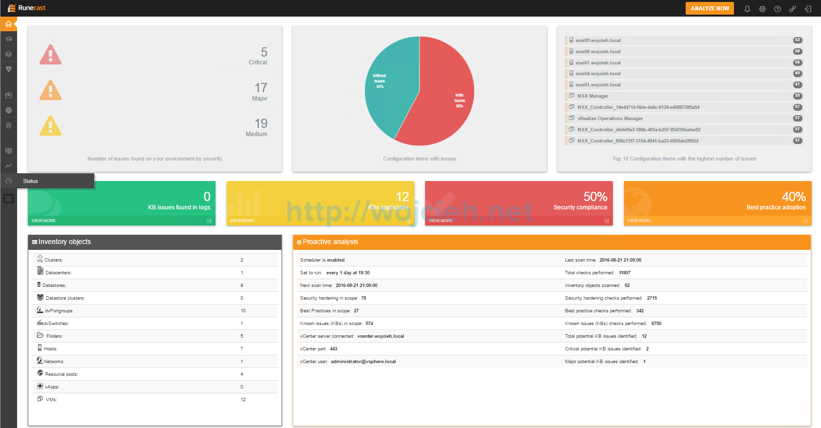Select the shield icon in sidebar
Screen dimensions: 821x428
point(8,125)
